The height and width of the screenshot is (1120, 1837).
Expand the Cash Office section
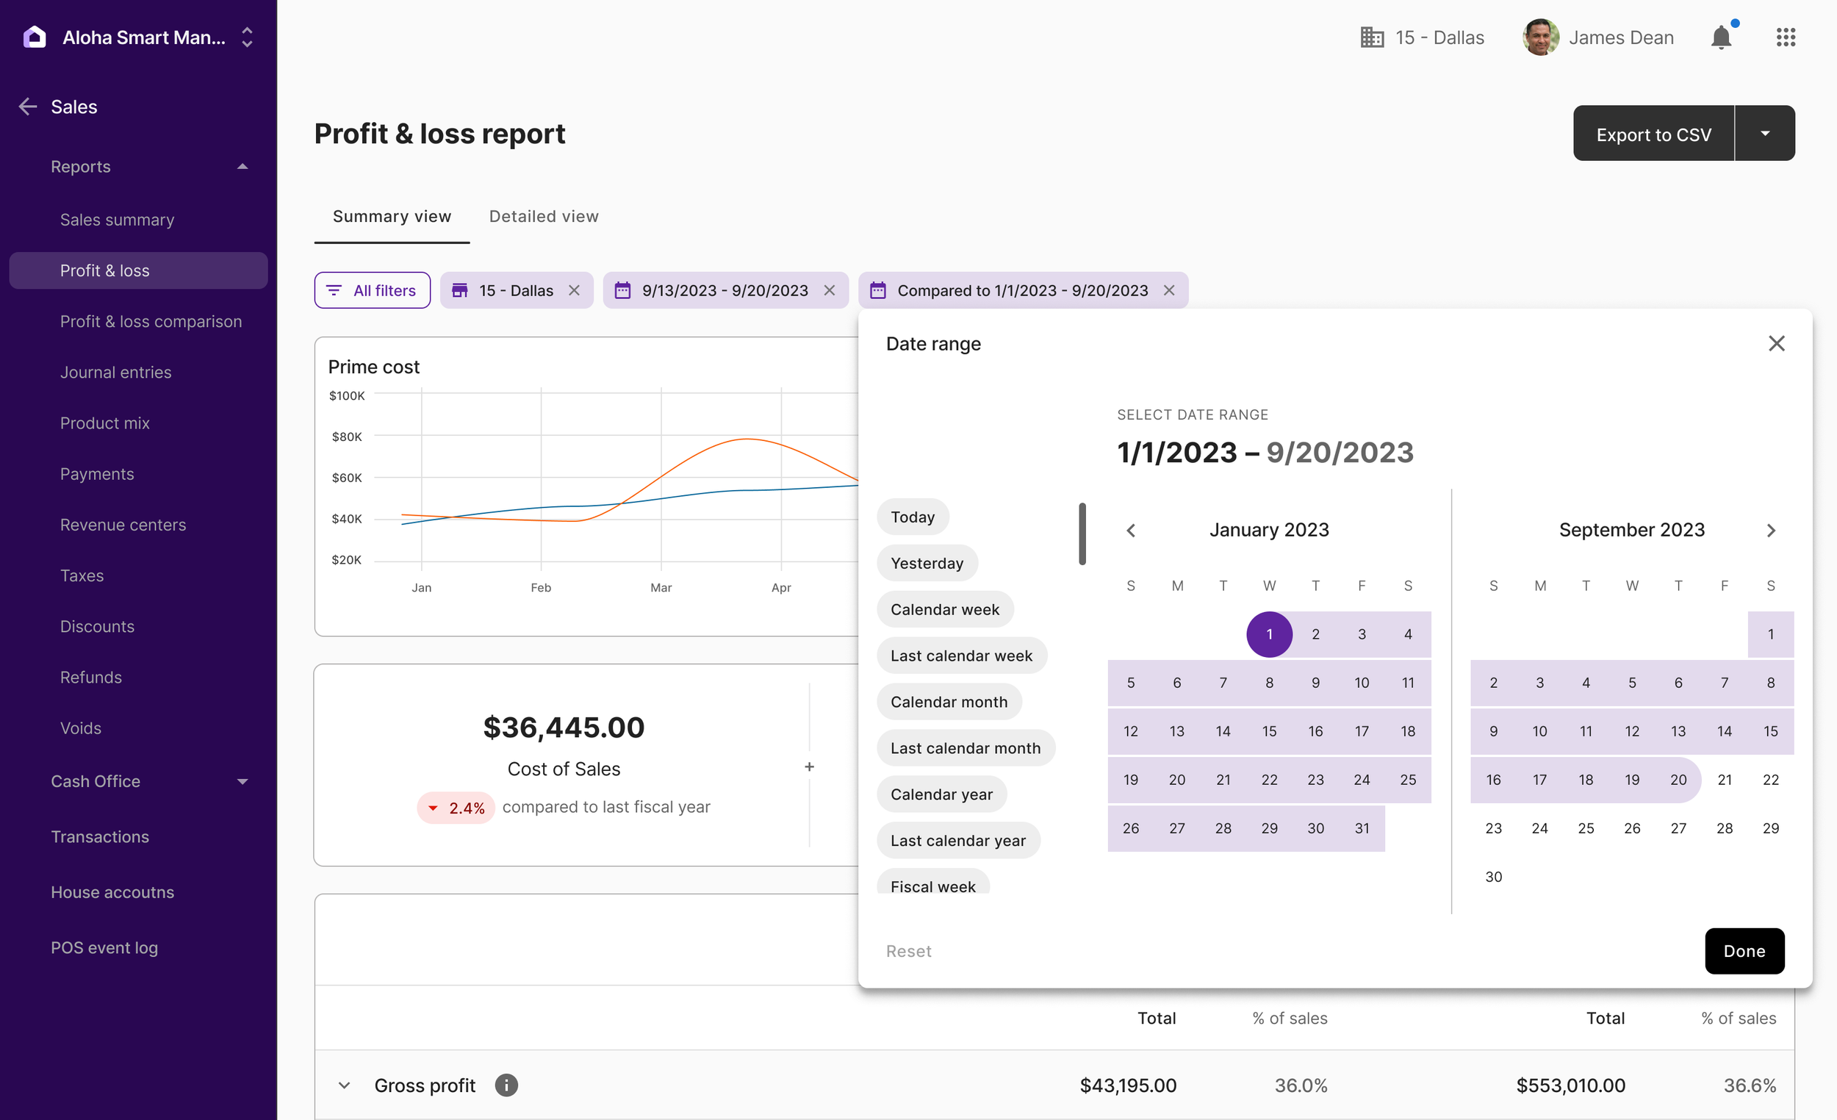click(x=242, y=781)
